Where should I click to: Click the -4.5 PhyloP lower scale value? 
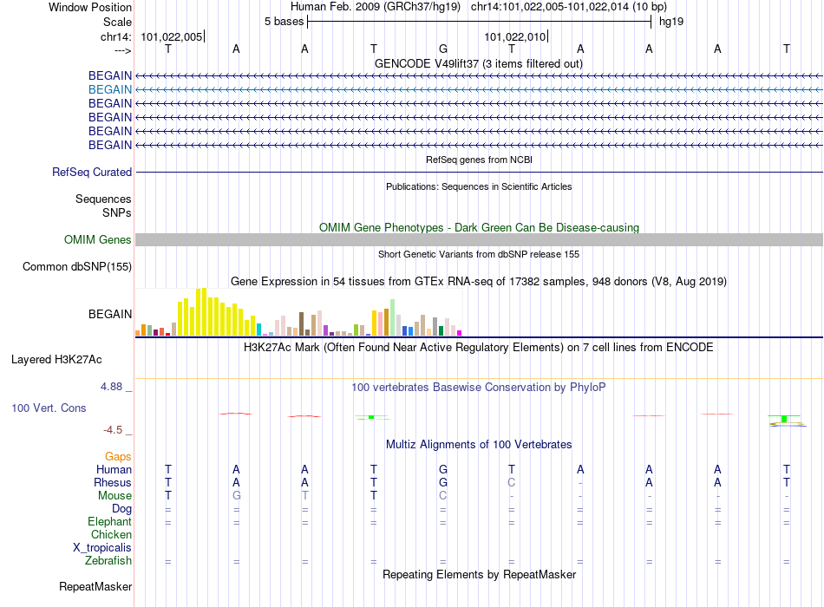coord(113,430)
